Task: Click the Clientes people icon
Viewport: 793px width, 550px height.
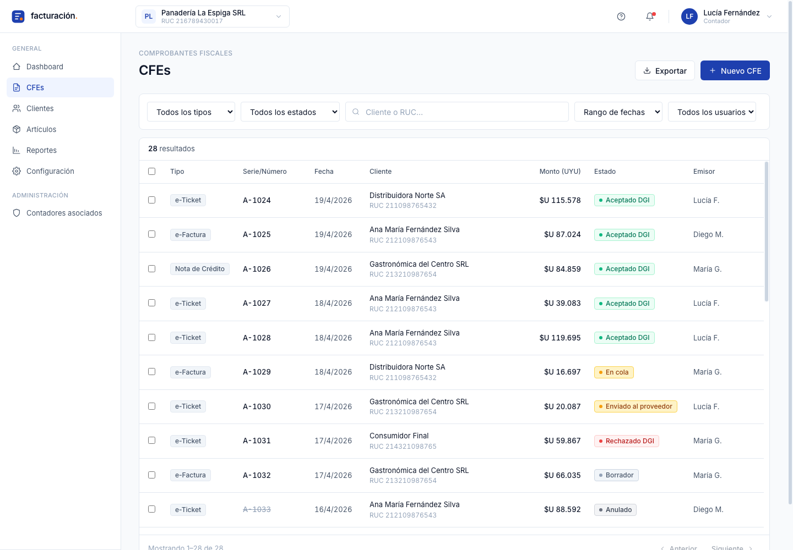Action: 17,108
